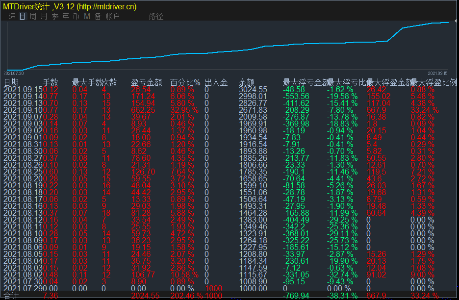Click the 盈亏金额 column header
Viewport: 459px width, 300px height.
click(x=146, y=82)
